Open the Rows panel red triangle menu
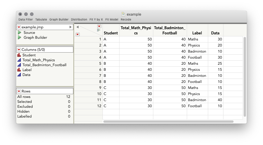 [x=19, y=91]
